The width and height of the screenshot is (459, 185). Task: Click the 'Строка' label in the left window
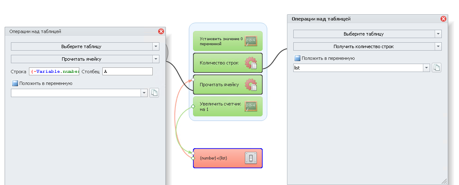[18, 72]
